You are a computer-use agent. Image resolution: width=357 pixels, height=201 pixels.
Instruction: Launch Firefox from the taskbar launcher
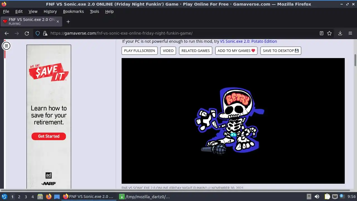49,197
